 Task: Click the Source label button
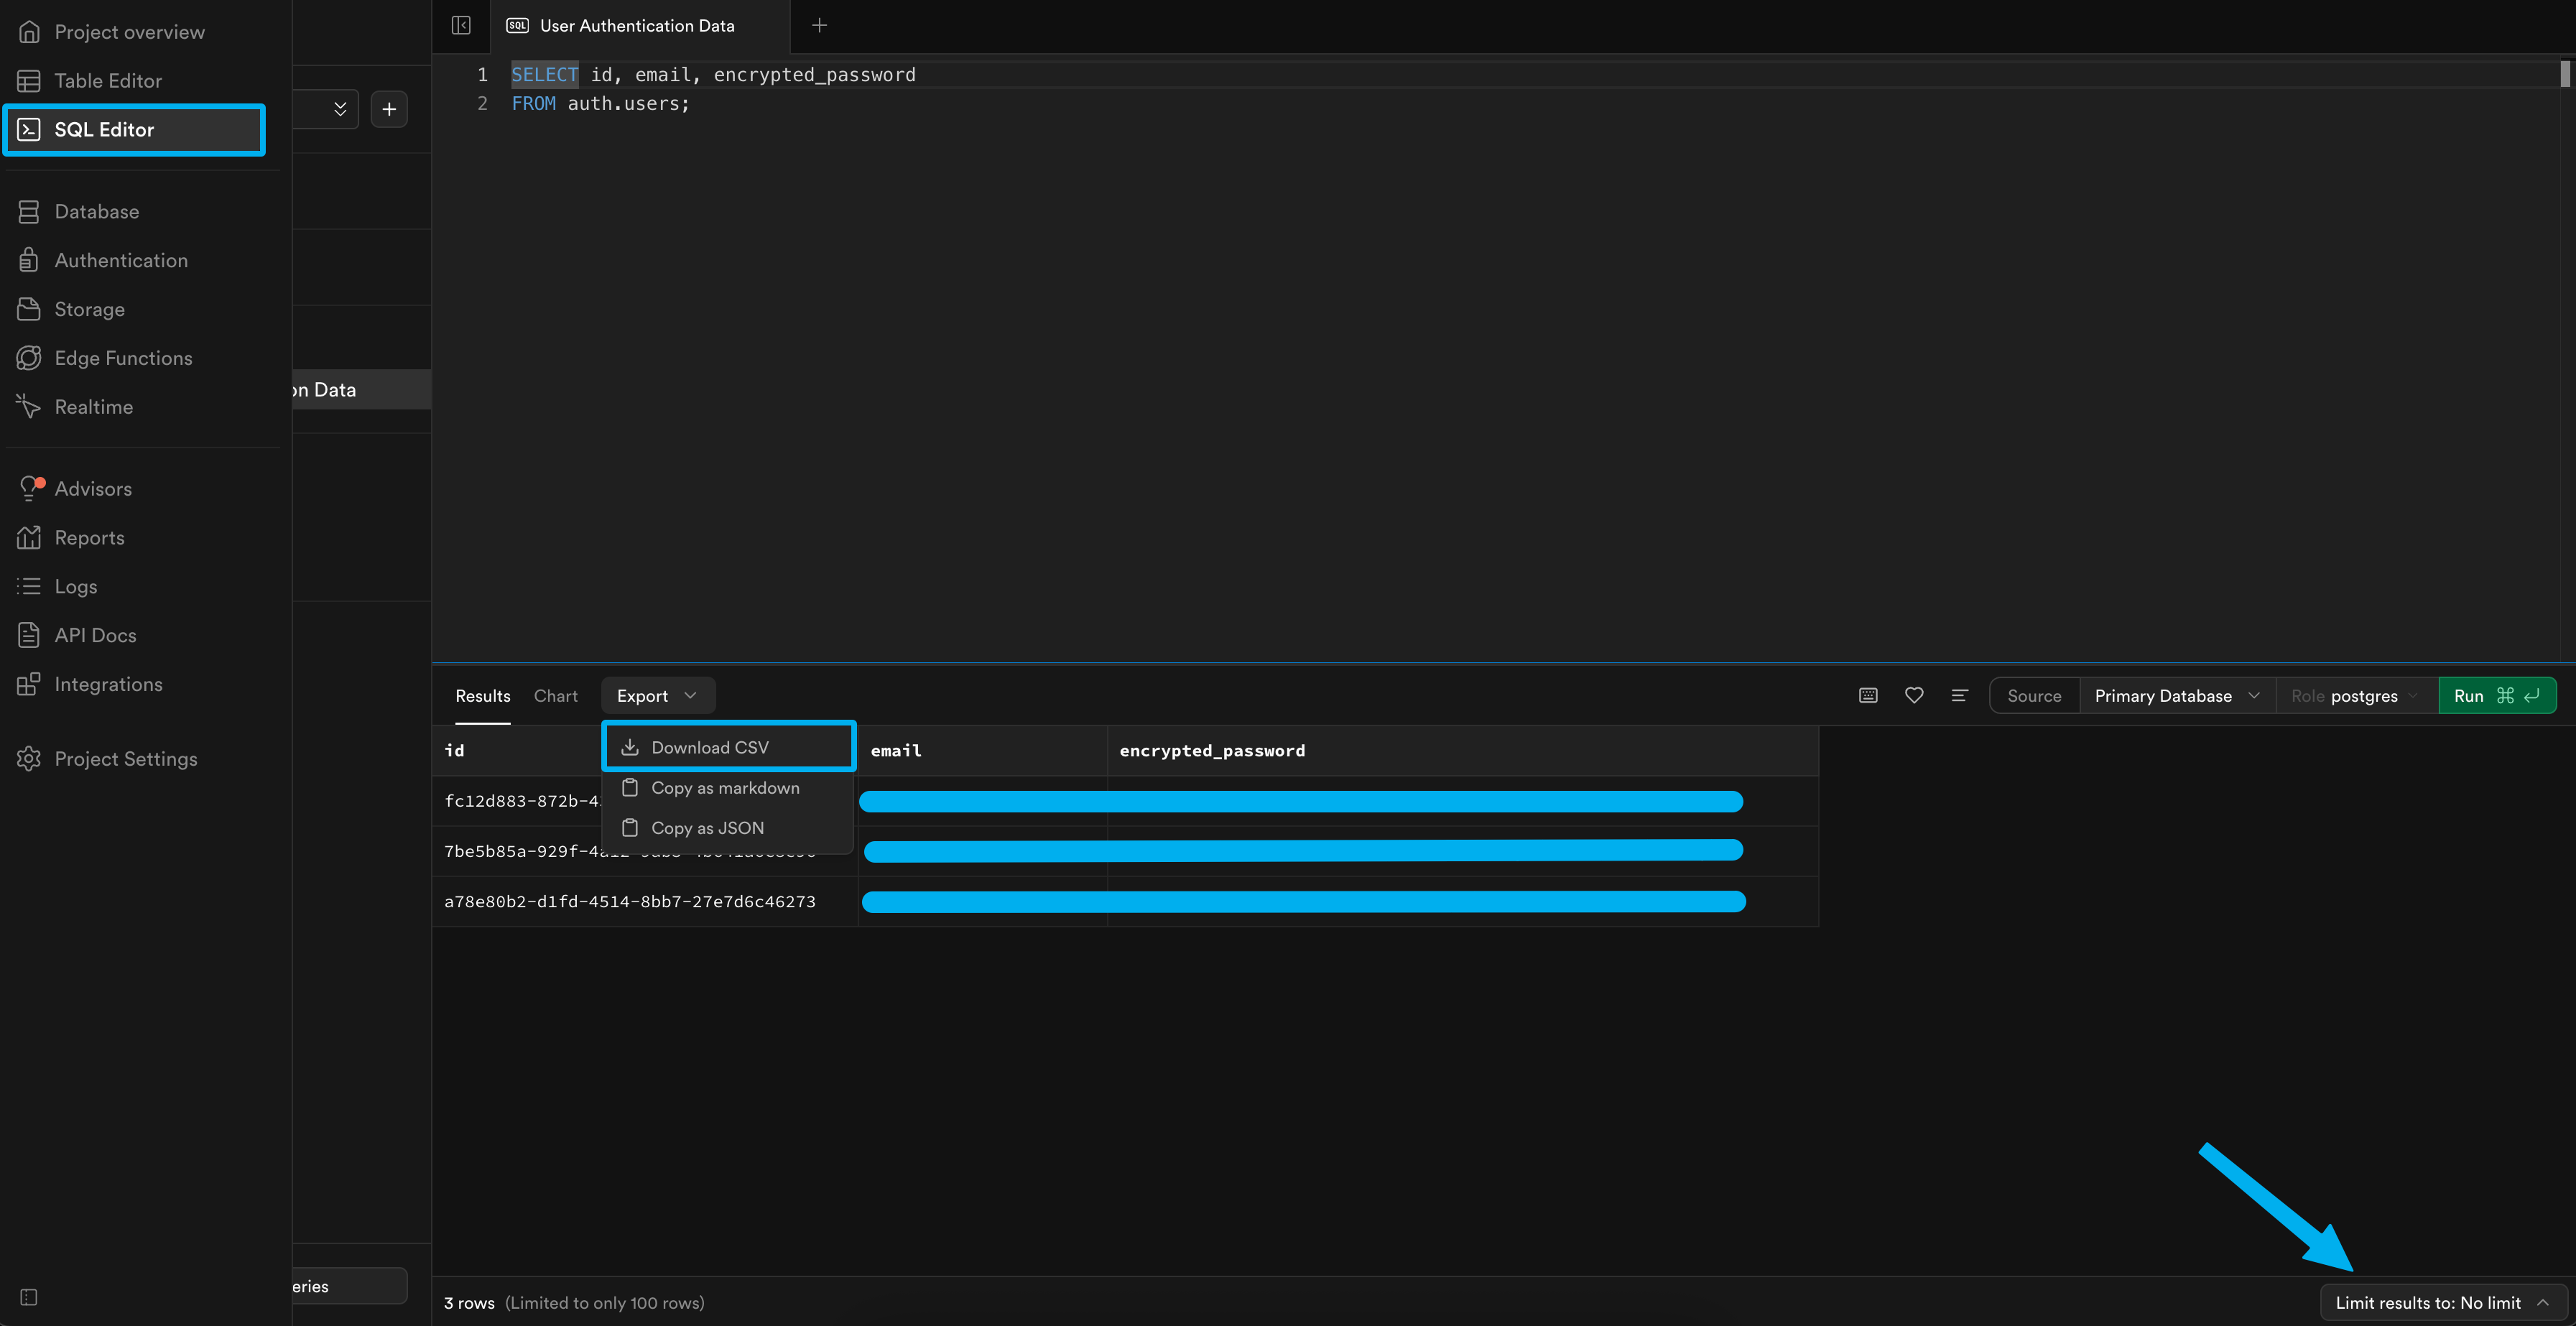point(2034,696)
